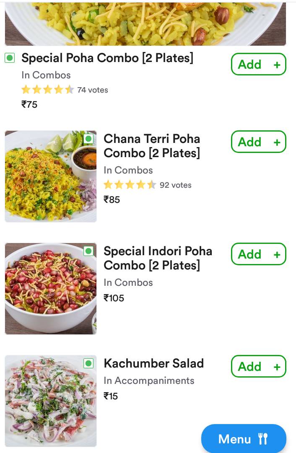Click the fork and knife icon on Menu button
This screenshot has height=453, width=296.
(x=264, y=439)
